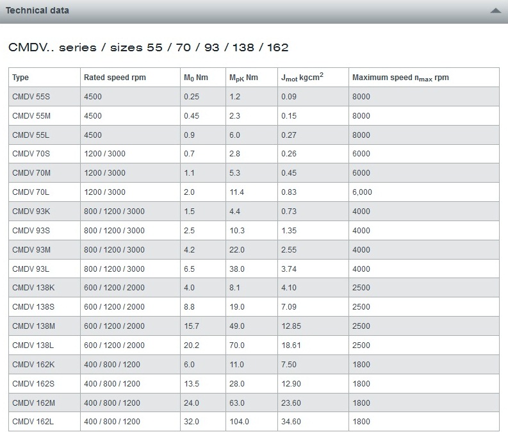Click the 22.0 MpK value for CMDV 93M
508x432 pixels.
pos(237,249)
